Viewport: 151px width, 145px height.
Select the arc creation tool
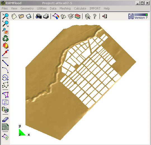click(x=5, y=70)
